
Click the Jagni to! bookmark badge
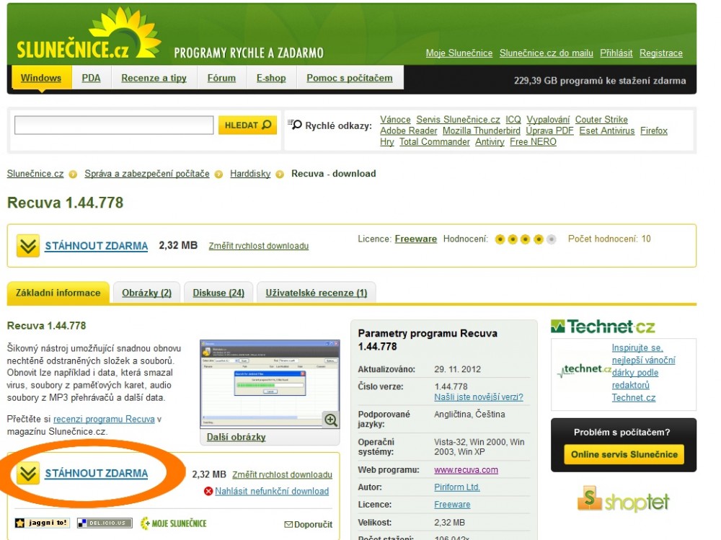43,523
